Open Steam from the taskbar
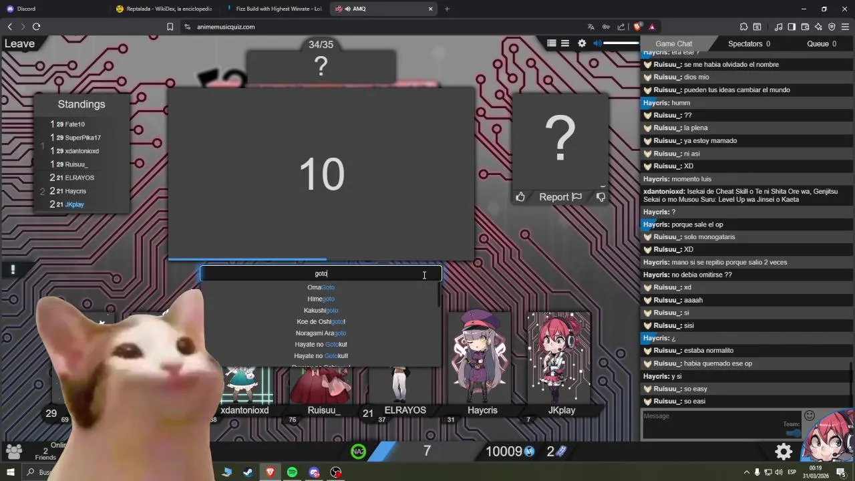Image resolution: width=855 pixels, height=481 pixels. click(248, 472)
